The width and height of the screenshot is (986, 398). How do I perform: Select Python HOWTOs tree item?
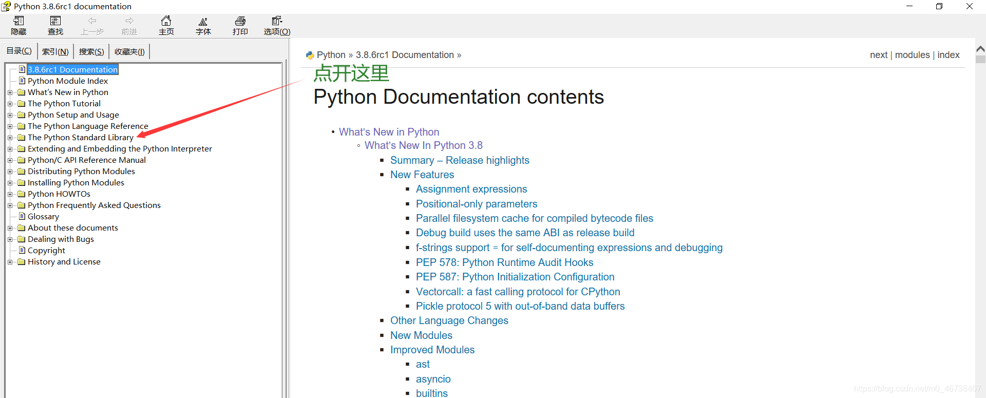[59, 194]
